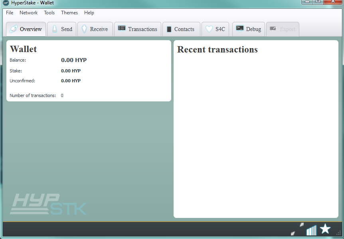
Task: Click the 0.00 HYP value beside Stake
Action: [x=71, y=71]
